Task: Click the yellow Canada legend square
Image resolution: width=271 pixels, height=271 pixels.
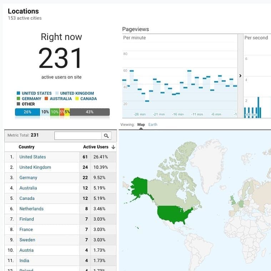Action: click(77, 99)
